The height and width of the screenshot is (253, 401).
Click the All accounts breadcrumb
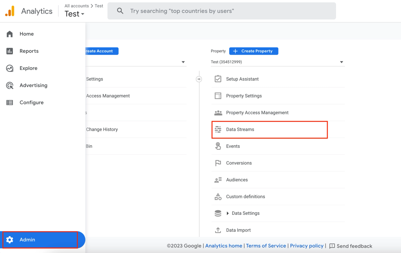click(x=77, y=6)
